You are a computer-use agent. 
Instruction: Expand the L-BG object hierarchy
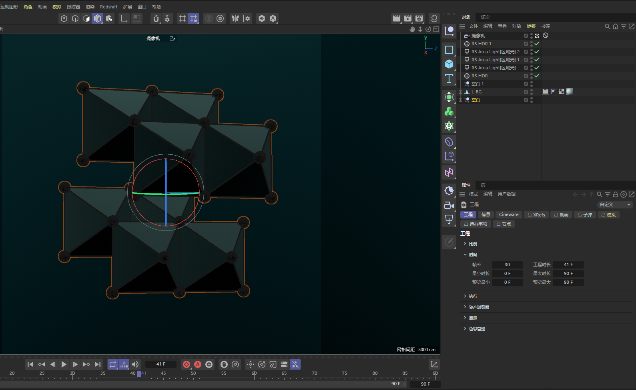pos(460,92)
